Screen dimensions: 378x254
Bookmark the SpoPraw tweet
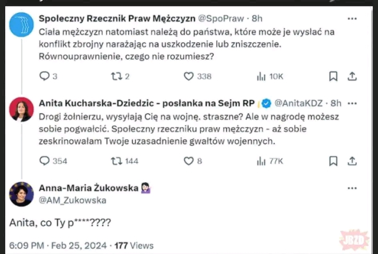coord(333,76)
